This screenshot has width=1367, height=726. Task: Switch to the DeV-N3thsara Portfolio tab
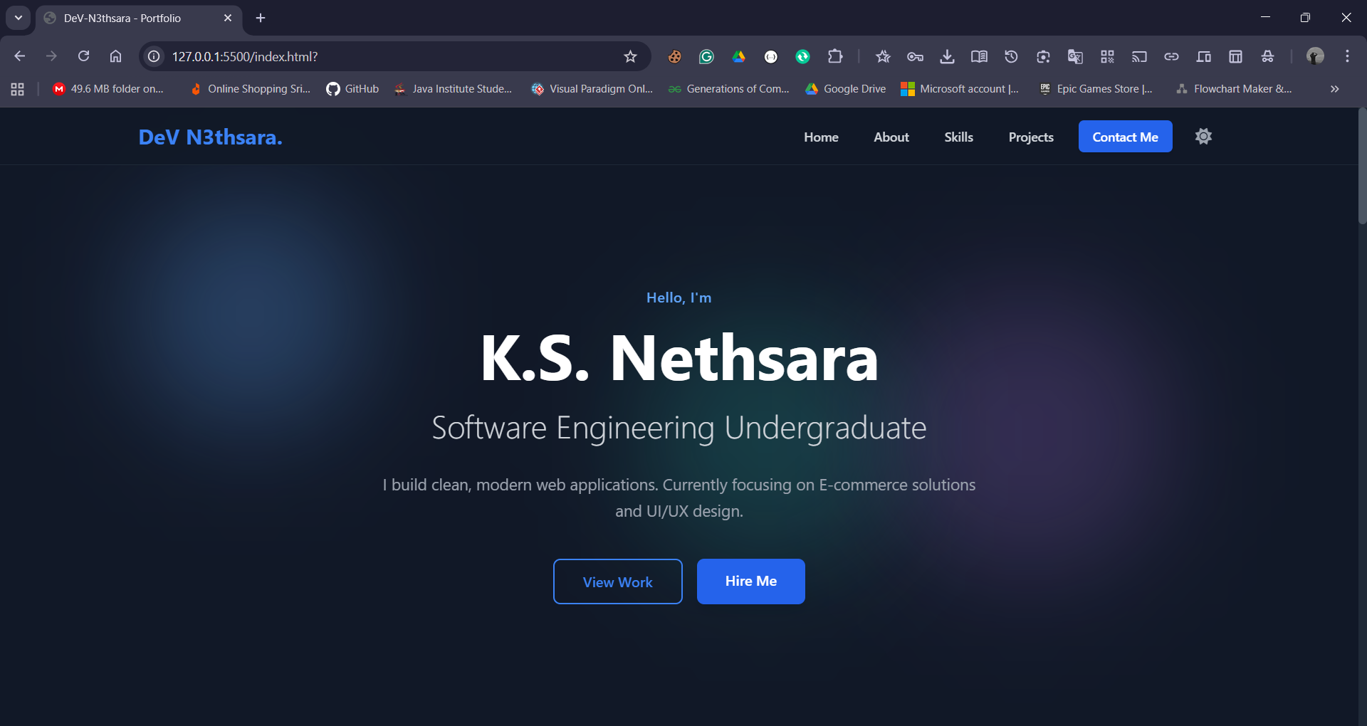pyautogui.click(x=128, y=18)
